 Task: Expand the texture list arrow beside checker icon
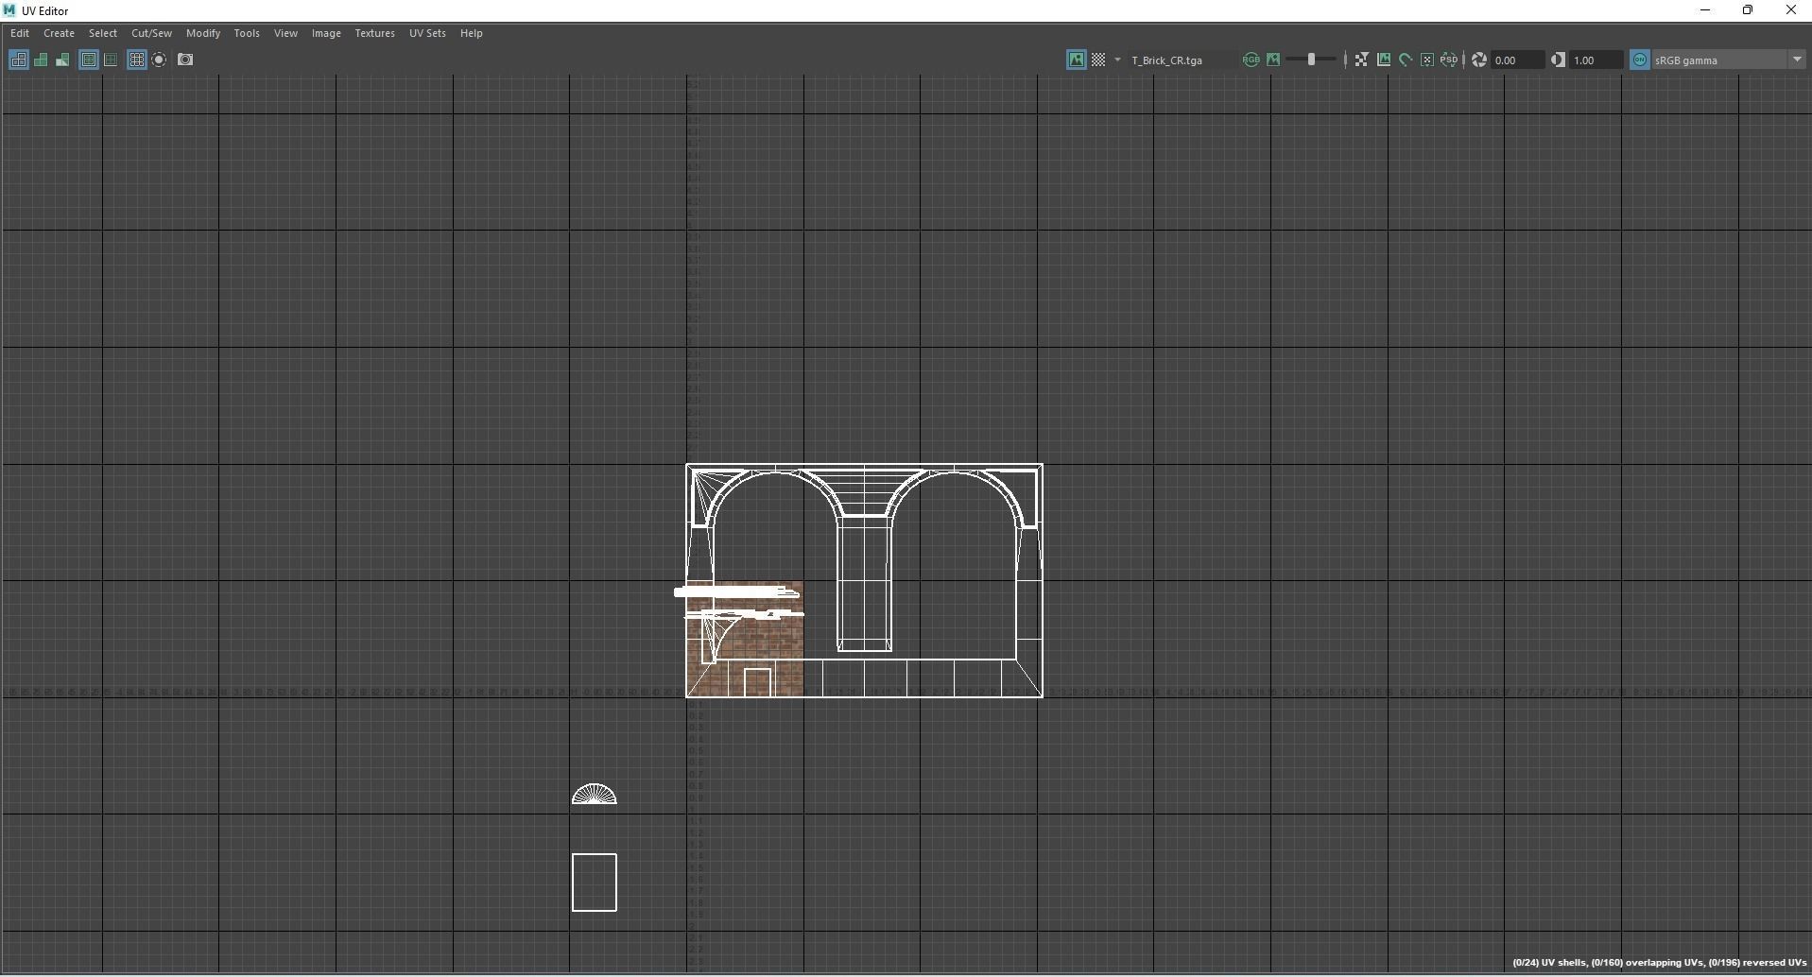[x=1117, y=60]
